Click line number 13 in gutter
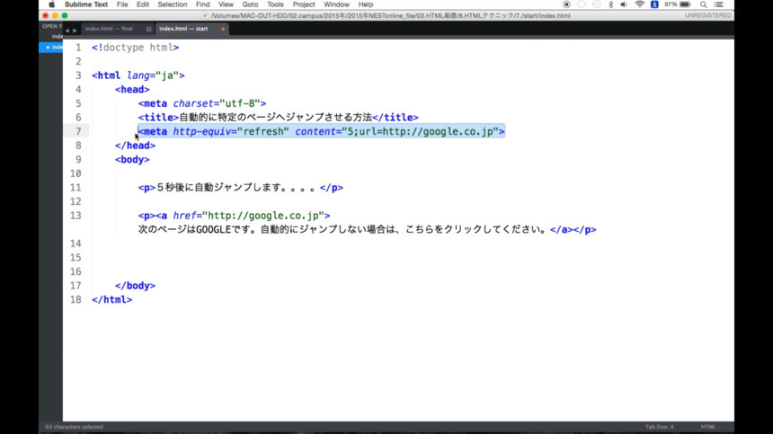 pyautogui.click(x=76, y=216)
